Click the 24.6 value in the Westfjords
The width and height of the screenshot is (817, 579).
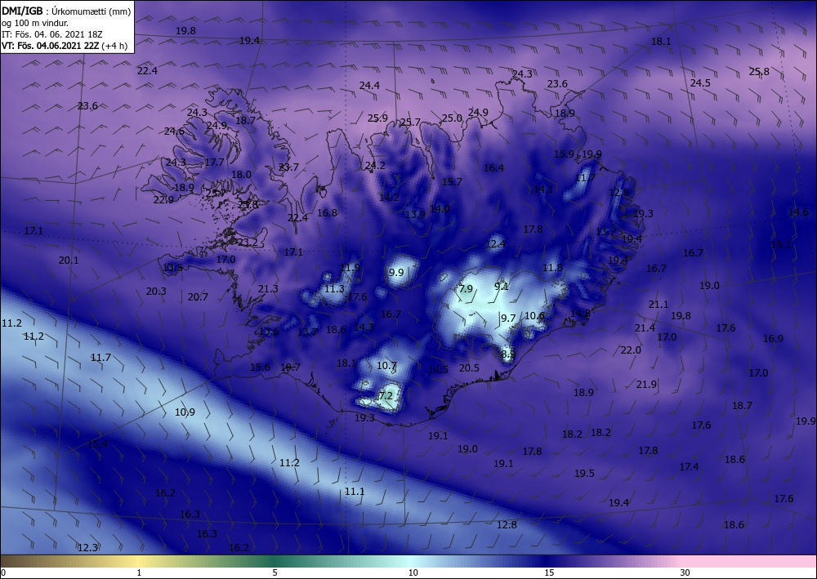(x=174, y=131)
